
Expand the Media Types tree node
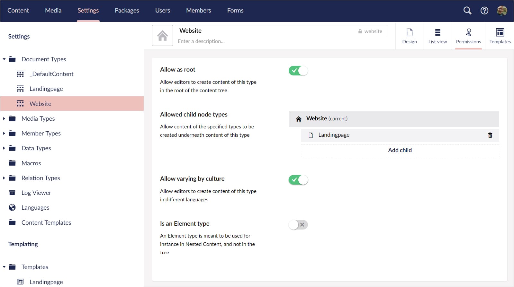pyautogui.click(x=4, y=118)
